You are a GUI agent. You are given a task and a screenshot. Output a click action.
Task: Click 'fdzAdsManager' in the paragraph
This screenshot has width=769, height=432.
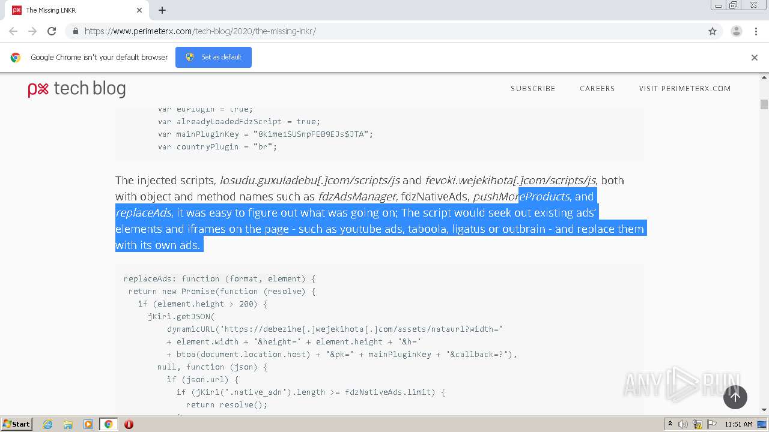tap(357, 196)
